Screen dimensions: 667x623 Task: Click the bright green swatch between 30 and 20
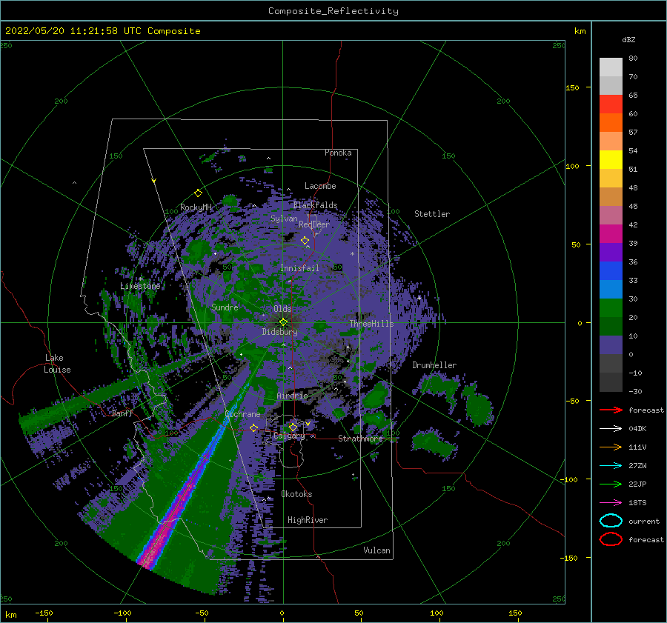click(x=611, y=308)
